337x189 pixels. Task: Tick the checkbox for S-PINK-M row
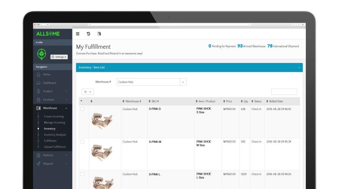point(82,142)
